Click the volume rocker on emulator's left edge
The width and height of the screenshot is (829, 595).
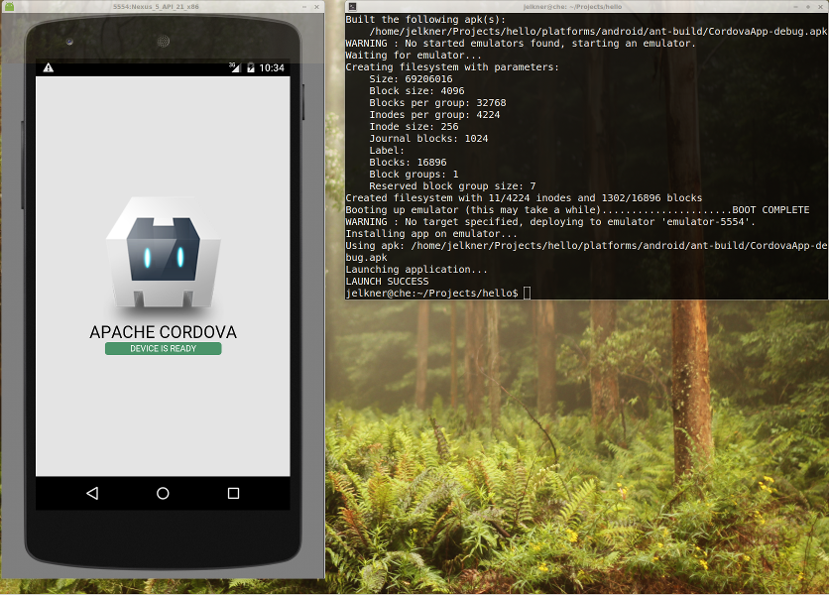pos(23,165)
